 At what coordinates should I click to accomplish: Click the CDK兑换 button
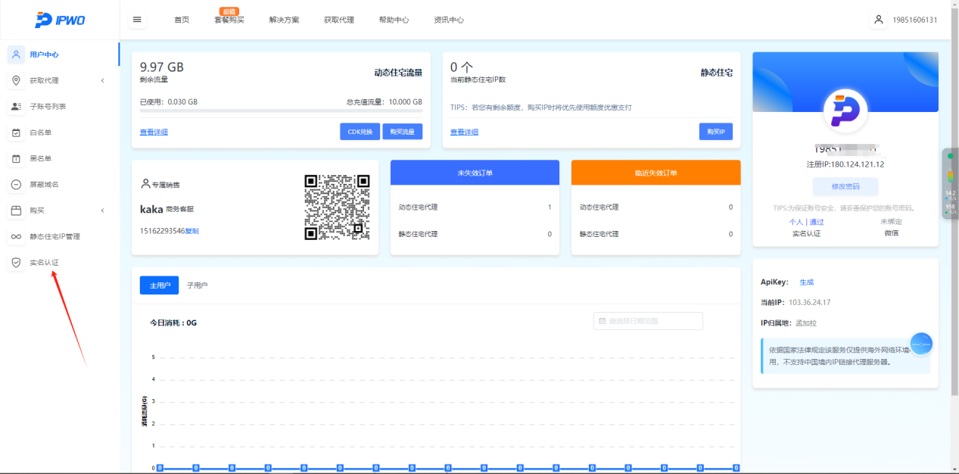click(360, 132)
